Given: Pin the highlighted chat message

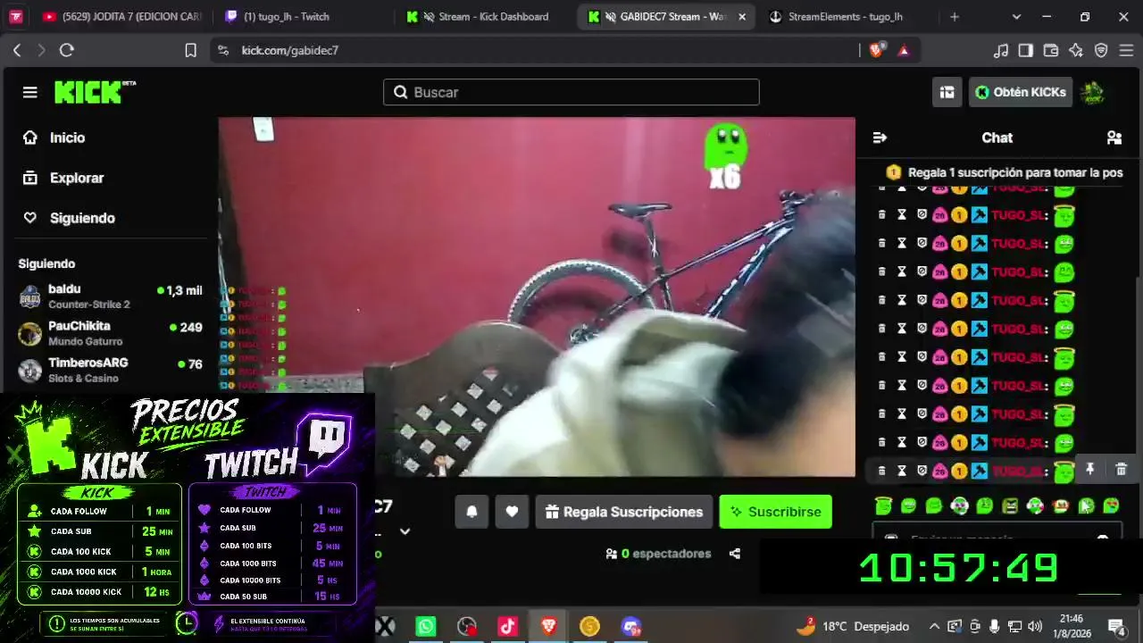Looking at the screenshot, I should (x=1089, y=469).
